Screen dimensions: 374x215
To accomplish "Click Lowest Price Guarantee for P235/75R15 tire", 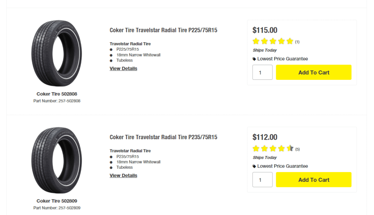I will pos(282,166).
